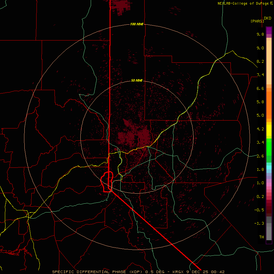Click the 6.6 value on the color scale
This screenshot has width=274, height=274.
pos(260,88)
